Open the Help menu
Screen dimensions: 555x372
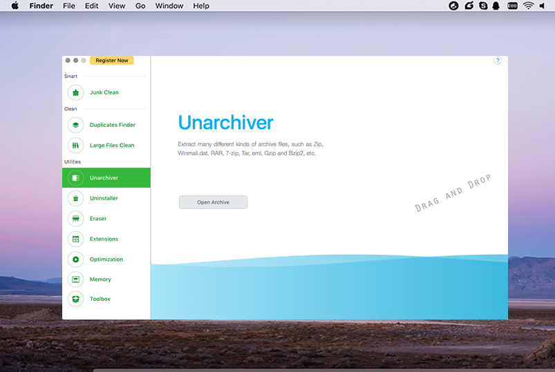[201, 6]
